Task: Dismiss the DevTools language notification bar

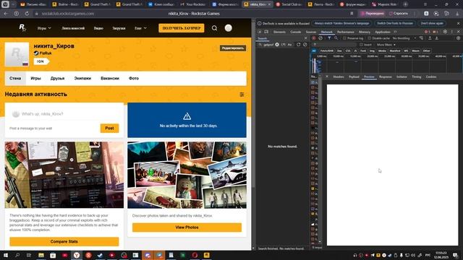Action: (459, 23)
